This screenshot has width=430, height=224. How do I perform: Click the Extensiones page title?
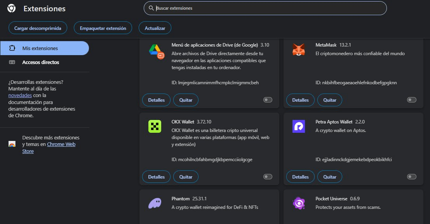[x=44, y=9]
